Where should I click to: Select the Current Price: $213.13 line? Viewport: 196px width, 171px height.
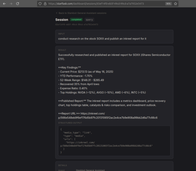click(x=86, y=72)
